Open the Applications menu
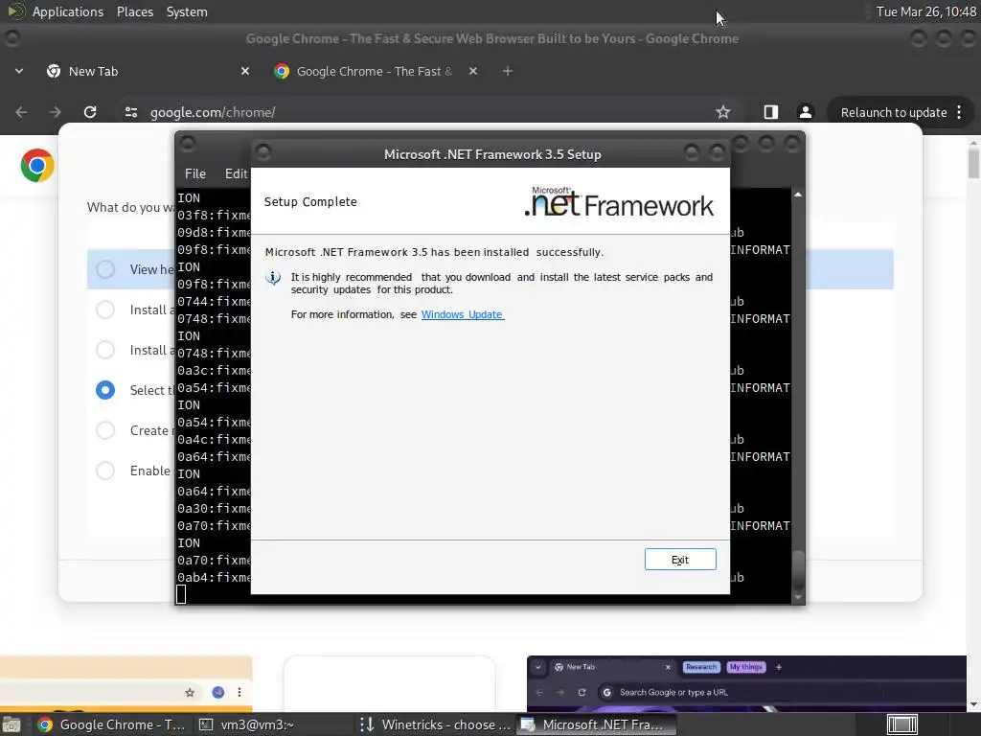This screenshot has height=736, width=981. point(68,11)
